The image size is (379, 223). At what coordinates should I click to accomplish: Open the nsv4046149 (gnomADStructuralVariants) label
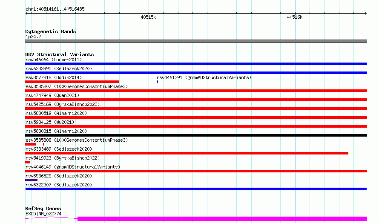(73, 167)
